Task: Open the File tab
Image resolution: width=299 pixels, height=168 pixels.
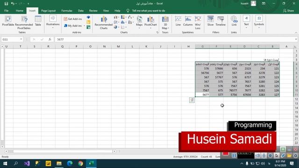Action: click(x=6, y=11)
